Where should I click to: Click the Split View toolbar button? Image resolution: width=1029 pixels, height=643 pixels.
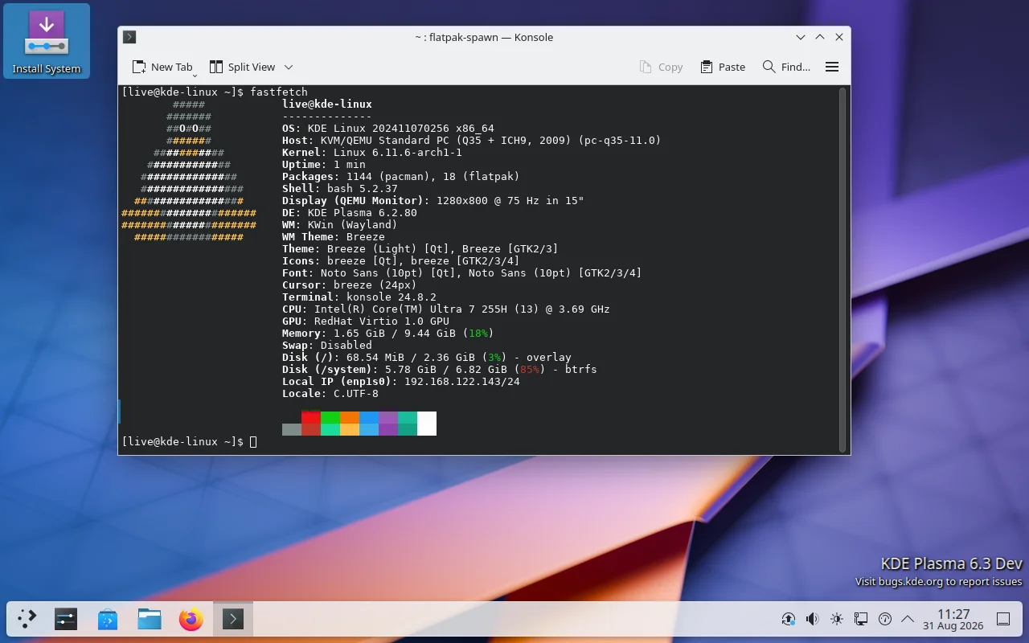click(242, 68)
